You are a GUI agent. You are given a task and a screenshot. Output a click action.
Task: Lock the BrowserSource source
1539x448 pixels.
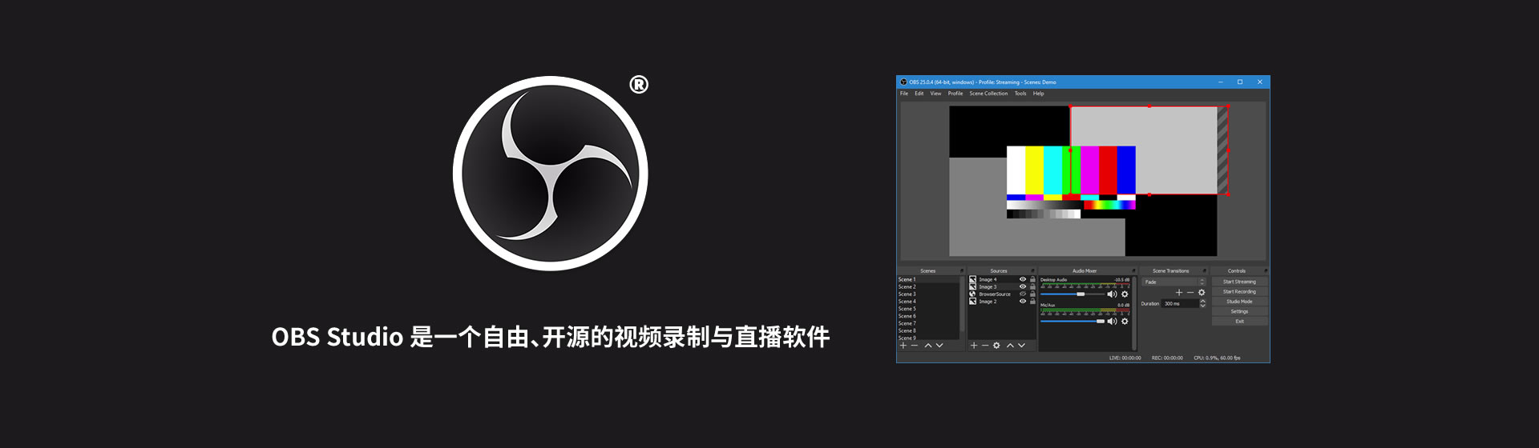pyautogui.click(x=1032, y=294)
